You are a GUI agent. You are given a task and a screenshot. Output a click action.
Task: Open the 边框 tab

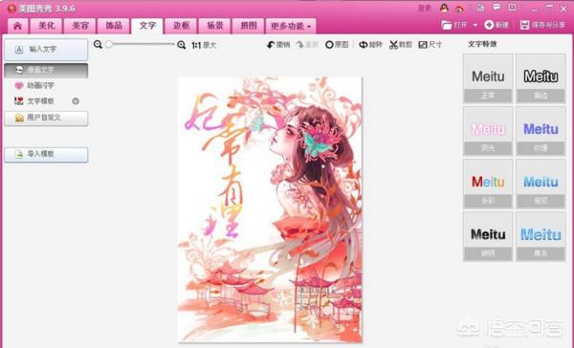tap(181, 26)
